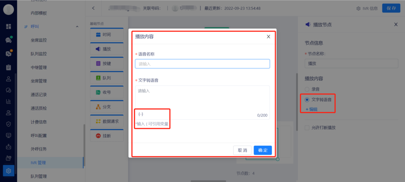Open the chat bubble icon with green dot

click(9, 40)
